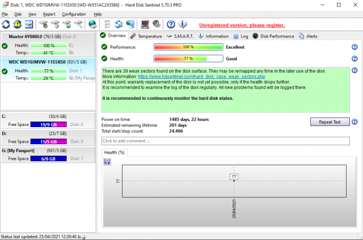Save the health graph using floppy icon
363x240 pixels.
[x=107, y=162]
